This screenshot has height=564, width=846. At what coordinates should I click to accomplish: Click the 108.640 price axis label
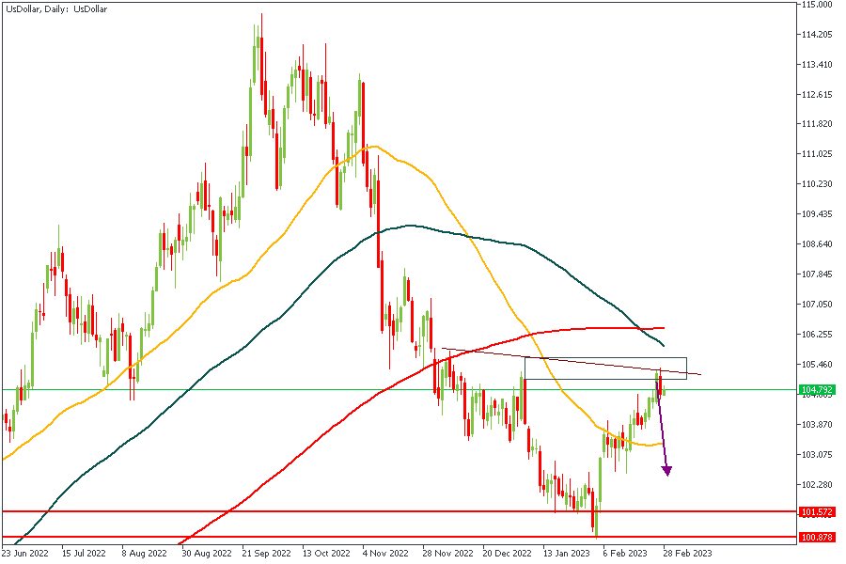pos(815,244)
